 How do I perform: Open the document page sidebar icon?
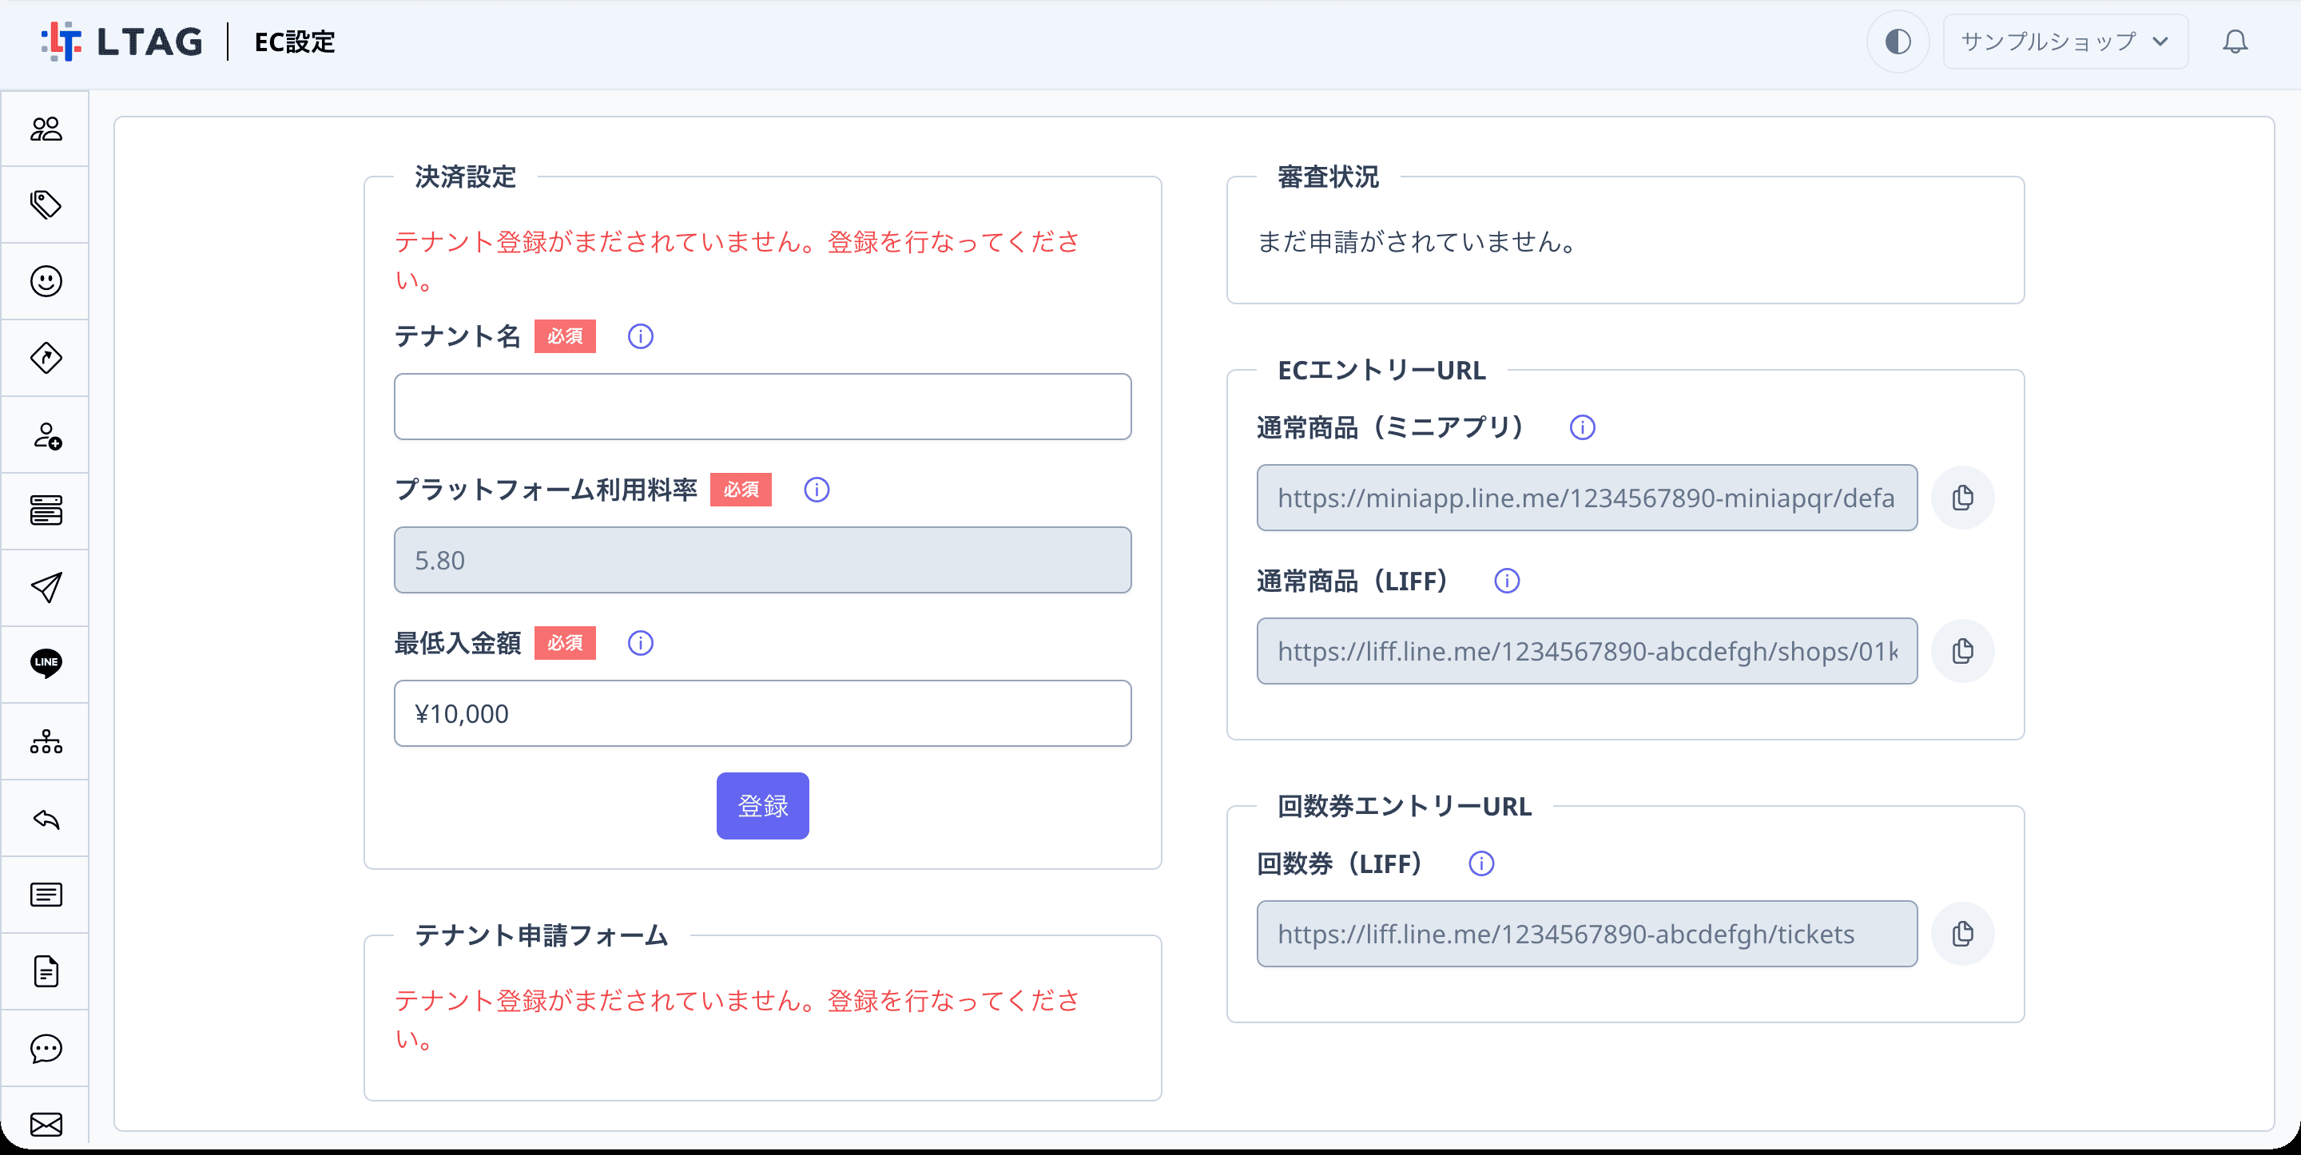tap(46, 971)
